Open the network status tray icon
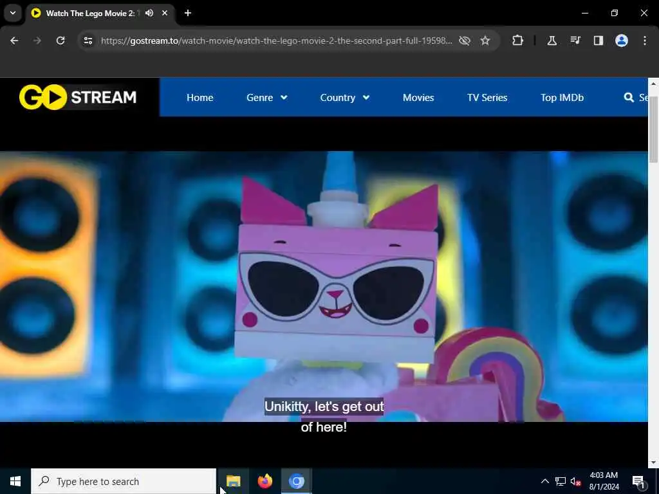 click(561, 481)
